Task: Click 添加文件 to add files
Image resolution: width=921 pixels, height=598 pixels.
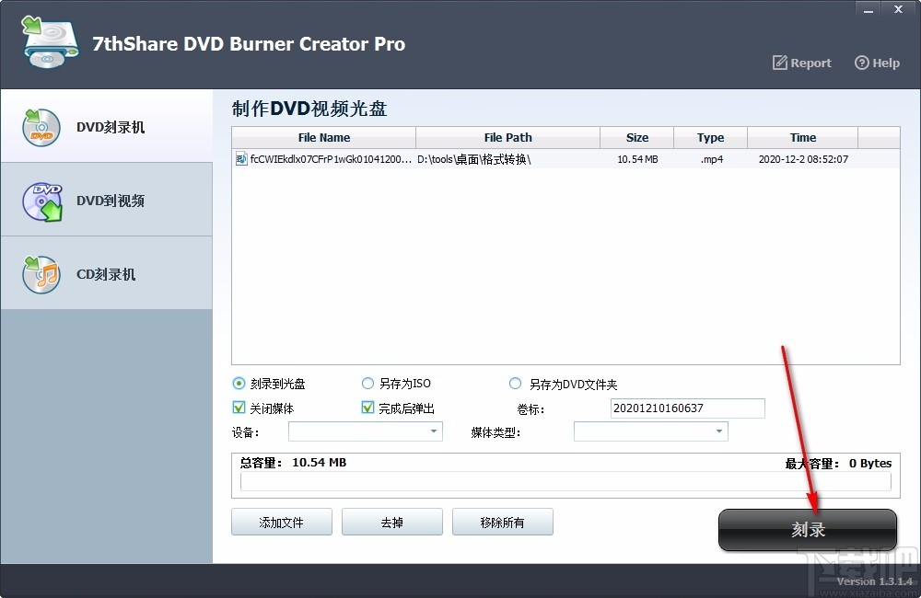Action: [281, 522]
